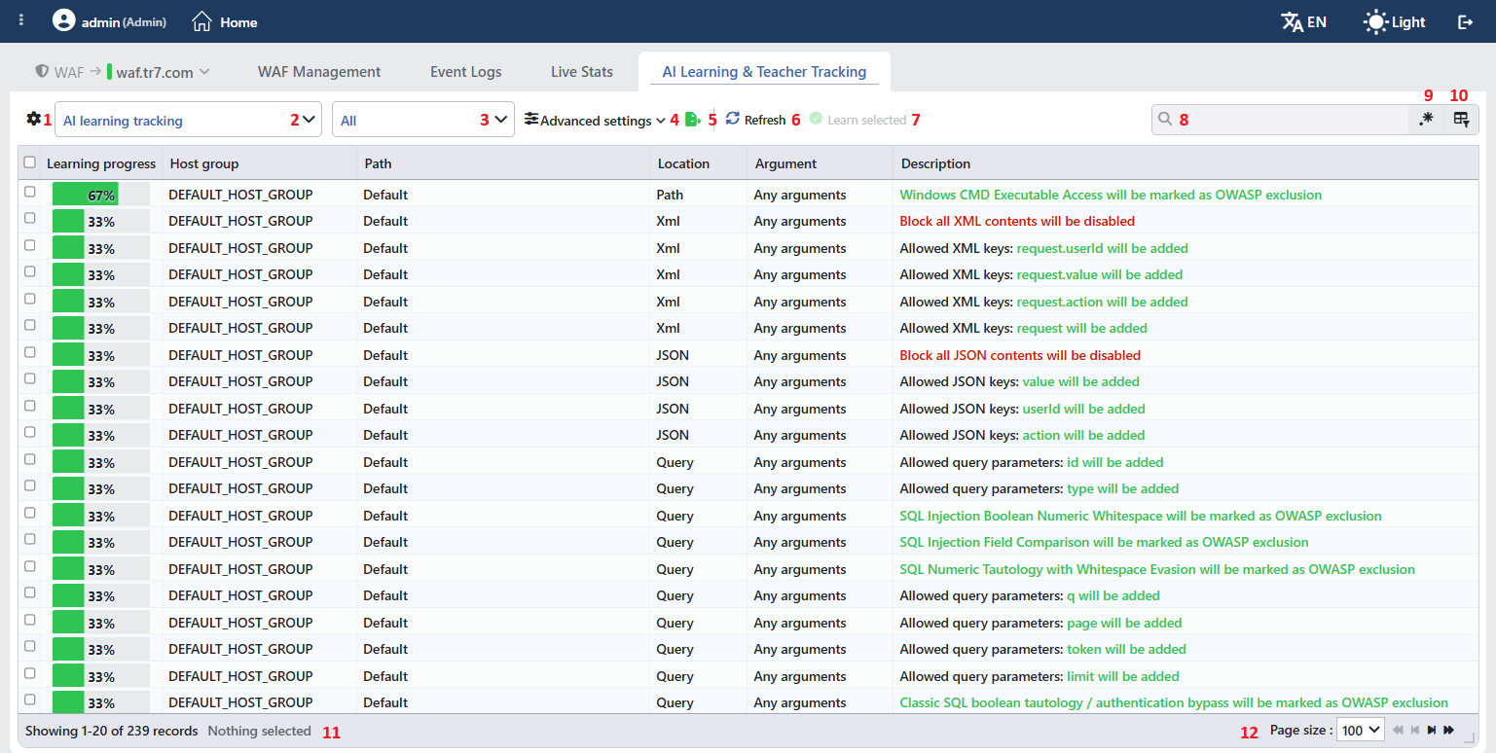Go to the Live Stats tab
The image size is (1496, 753).
[x=582, y=72]
